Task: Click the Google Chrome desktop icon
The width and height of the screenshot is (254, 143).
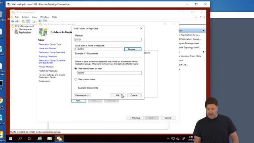Action: click(1, 100)
